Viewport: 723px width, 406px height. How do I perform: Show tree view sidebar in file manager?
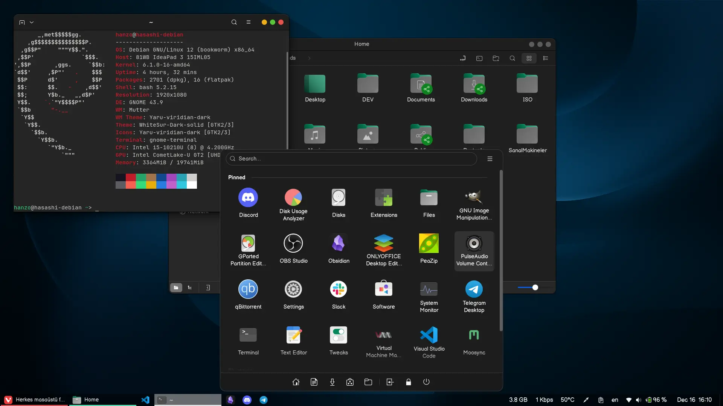190,288
